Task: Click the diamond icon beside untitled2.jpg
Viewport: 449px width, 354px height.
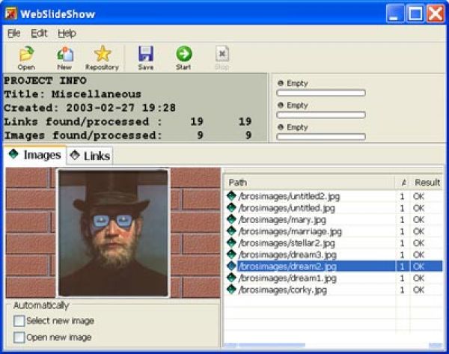Action: point(231,196)
